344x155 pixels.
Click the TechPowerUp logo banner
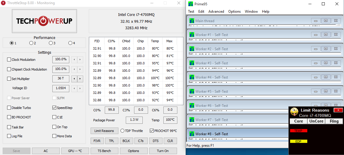click(x=44, y=21)
